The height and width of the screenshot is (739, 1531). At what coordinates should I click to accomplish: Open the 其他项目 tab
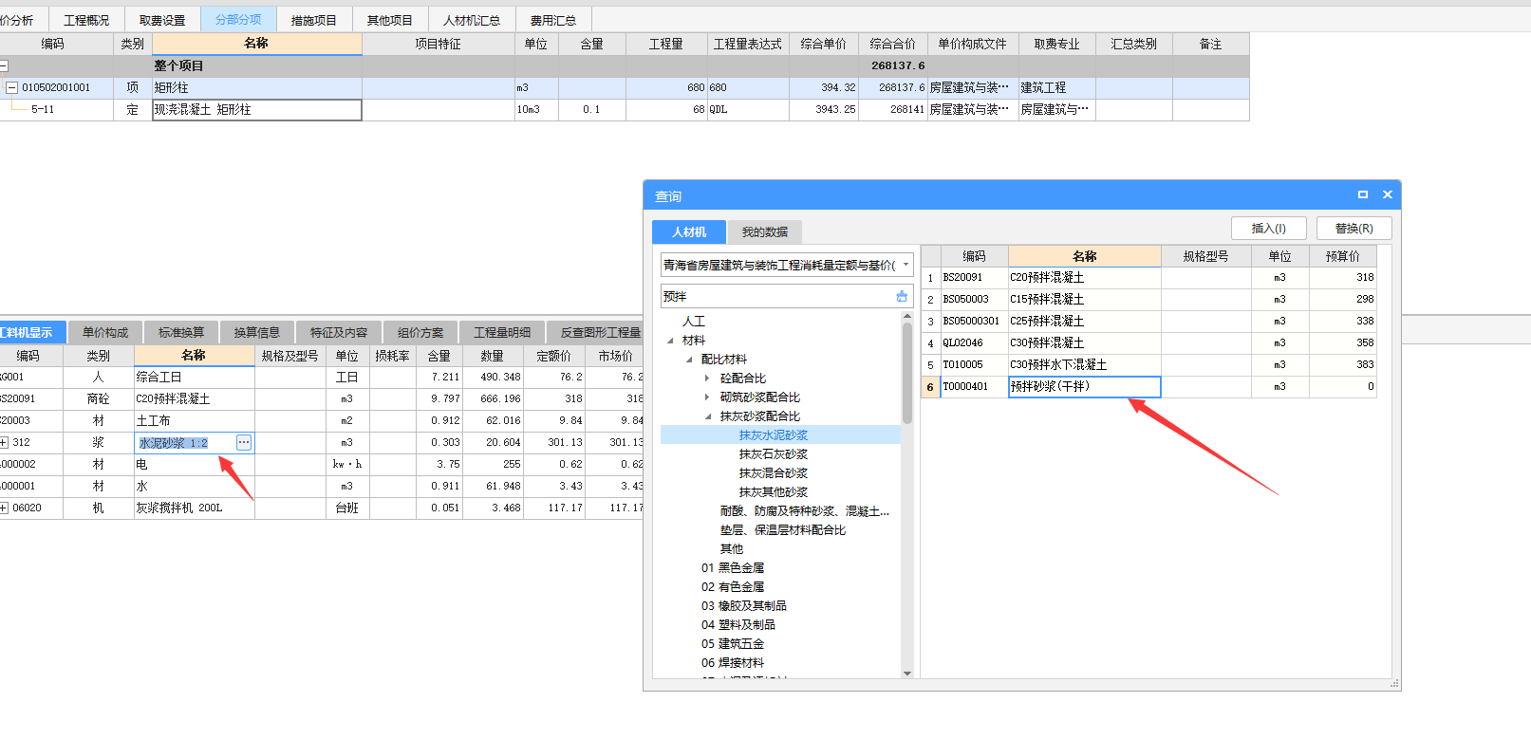click(390, 20)
